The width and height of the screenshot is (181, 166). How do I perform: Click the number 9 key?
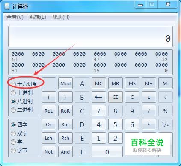tap(132, 111)
